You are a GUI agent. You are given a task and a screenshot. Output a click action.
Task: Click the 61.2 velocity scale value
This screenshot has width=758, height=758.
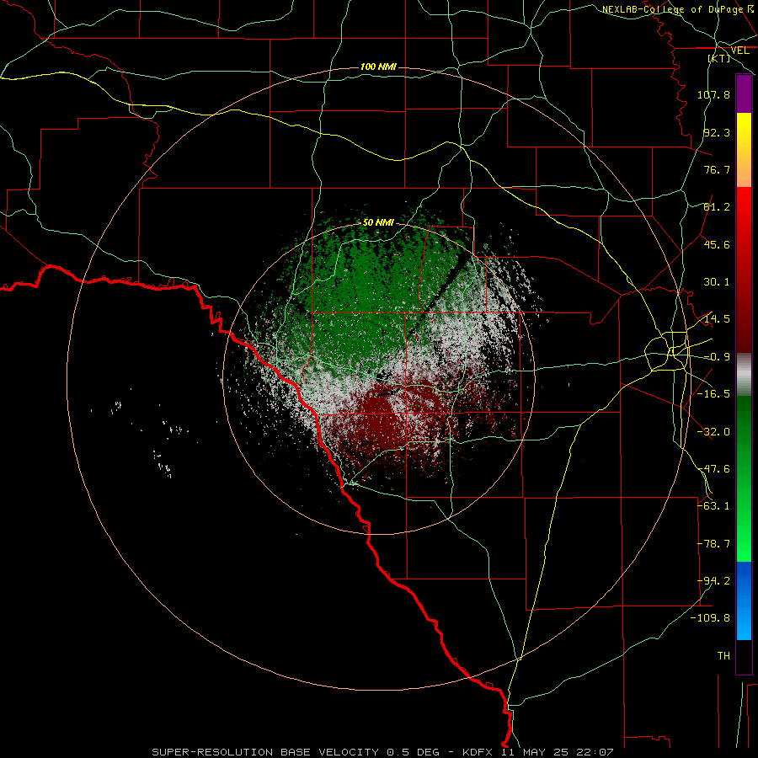click(x=717, y=207)
